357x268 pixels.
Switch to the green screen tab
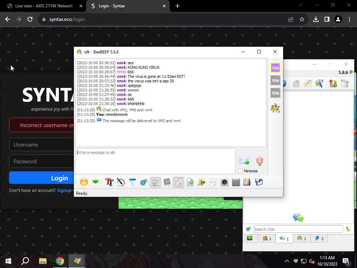[x=250, y=238]
